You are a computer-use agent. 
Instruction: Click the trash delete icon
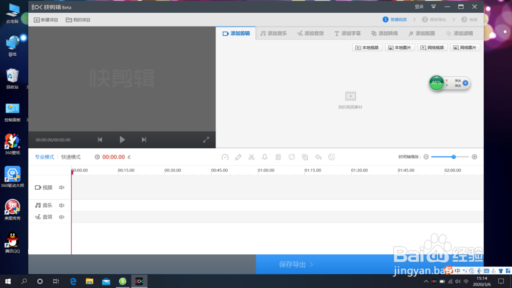[x=278, y=157]
